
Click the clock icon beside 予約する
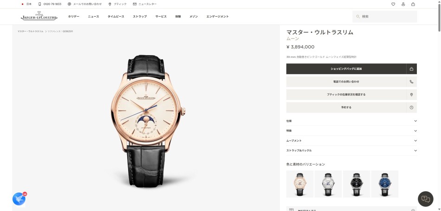click(411, 108)
